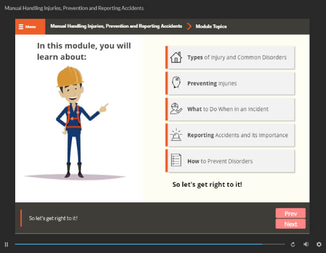The height and width of the screenshot is (253, 326).
Task: Select the Module Topics breadcrumb
Action: coord(211,27)
